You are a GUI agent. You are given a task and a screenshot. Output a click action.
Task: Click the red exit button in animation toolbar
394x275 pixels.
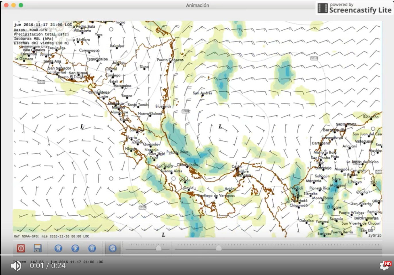21,248
